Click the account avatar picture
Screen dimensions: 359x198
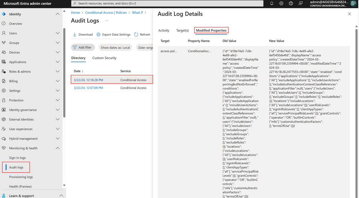(353, 4)
